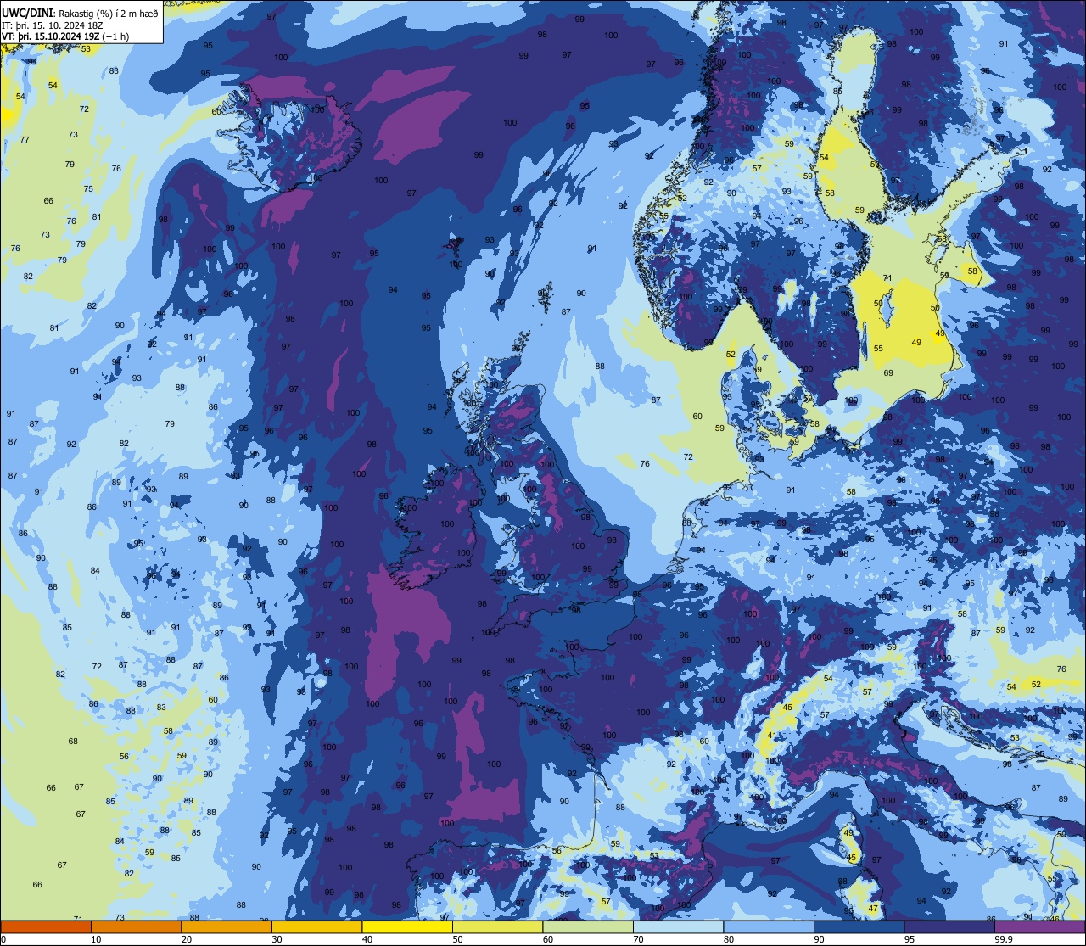Click the light green 60–70 legend swatch
Screen dimensions: 1086x946
588,927
